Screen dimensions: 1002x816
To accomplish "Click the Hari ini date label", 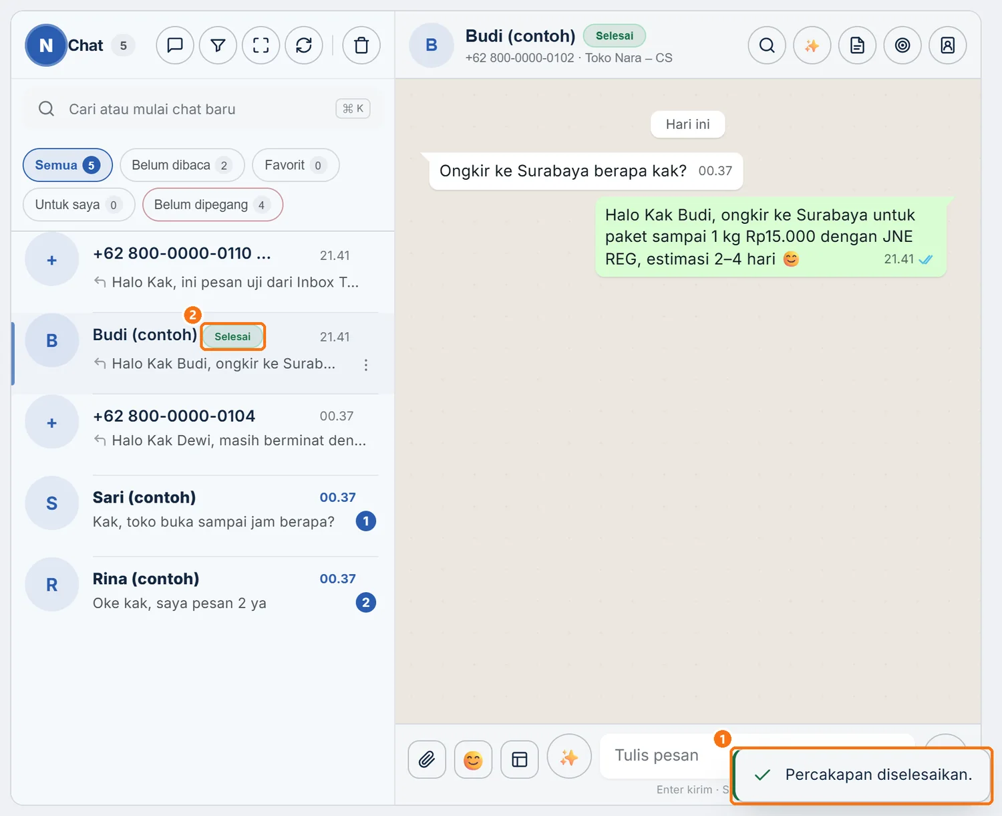I will pyautogui.click(x=688, y=124).
